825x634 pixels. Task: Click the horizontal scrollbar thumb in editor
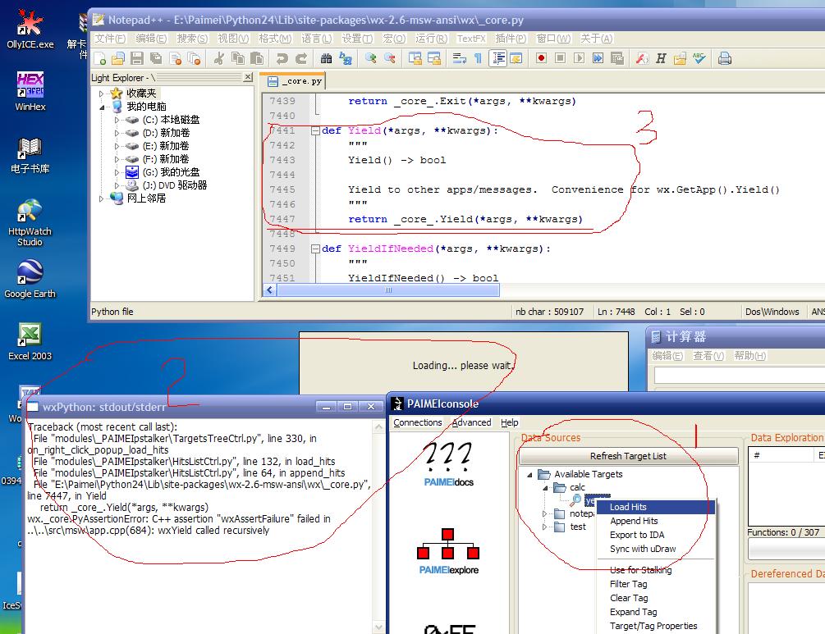pos(388,290)
